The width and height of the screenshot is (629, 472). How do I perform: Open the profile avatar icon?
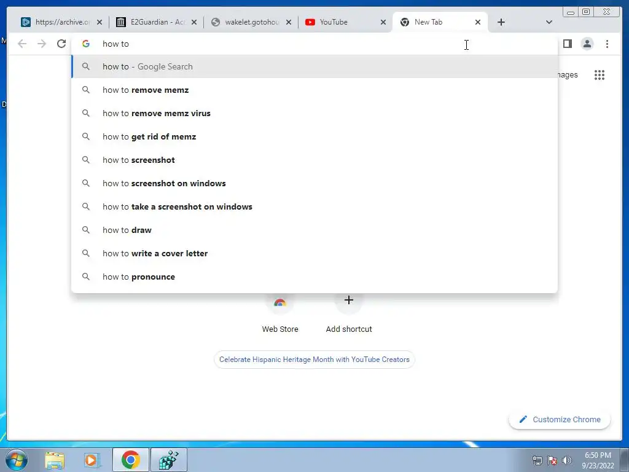click(587, 44)
